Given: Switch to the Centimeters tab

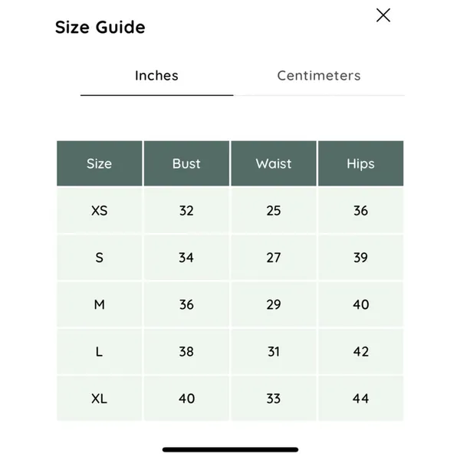Looking at the screenshot, I should (319, 76).
